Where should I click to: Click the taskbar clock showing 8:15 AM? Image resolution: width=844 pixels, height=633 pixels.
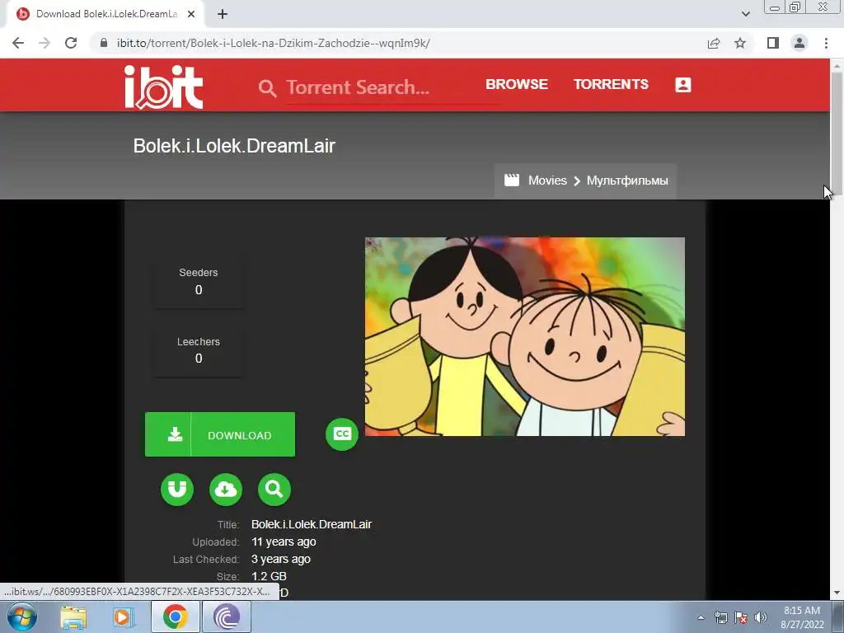point(802,617)
